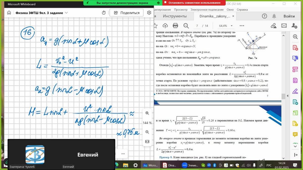Zoom out on the whiteboard canvas
This screenshot has width=303, height=170.
pos(147,132)
